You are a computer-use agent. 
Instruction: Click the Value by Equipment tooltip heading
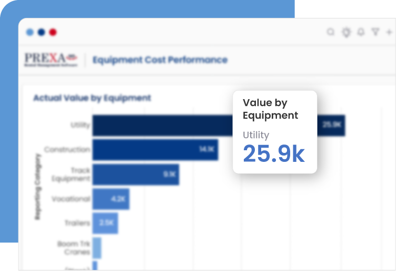pos(270,109)
